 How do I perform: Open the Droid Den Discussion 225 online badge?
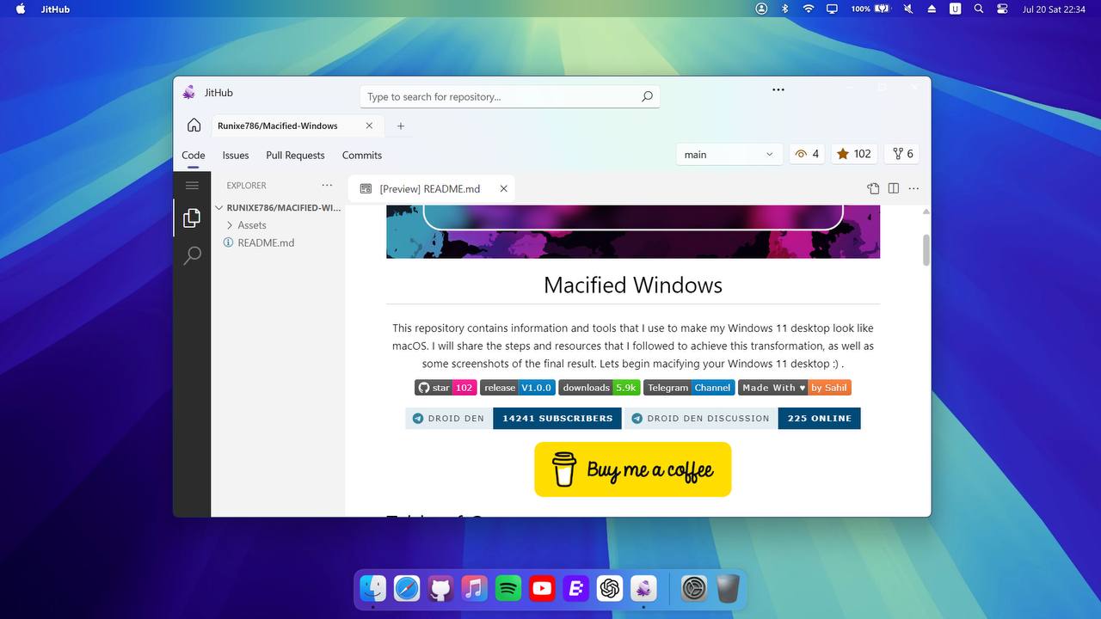[x=743, y=419]
